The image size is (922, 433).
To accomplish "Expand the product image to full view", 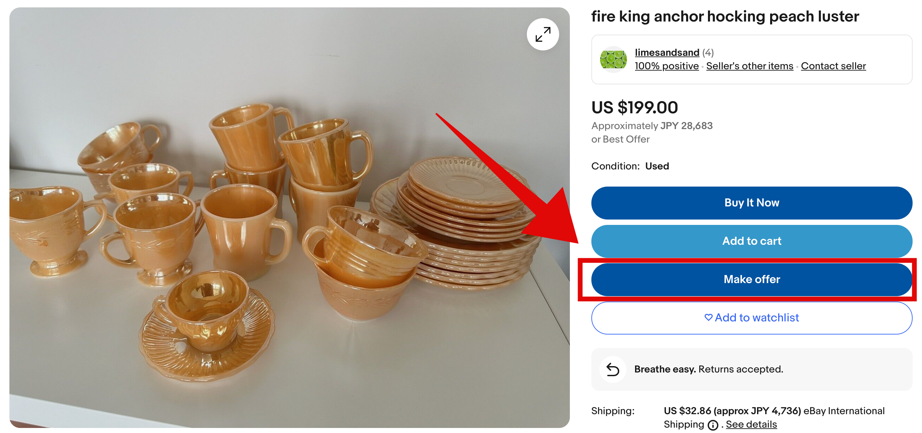I will (543, 34).
